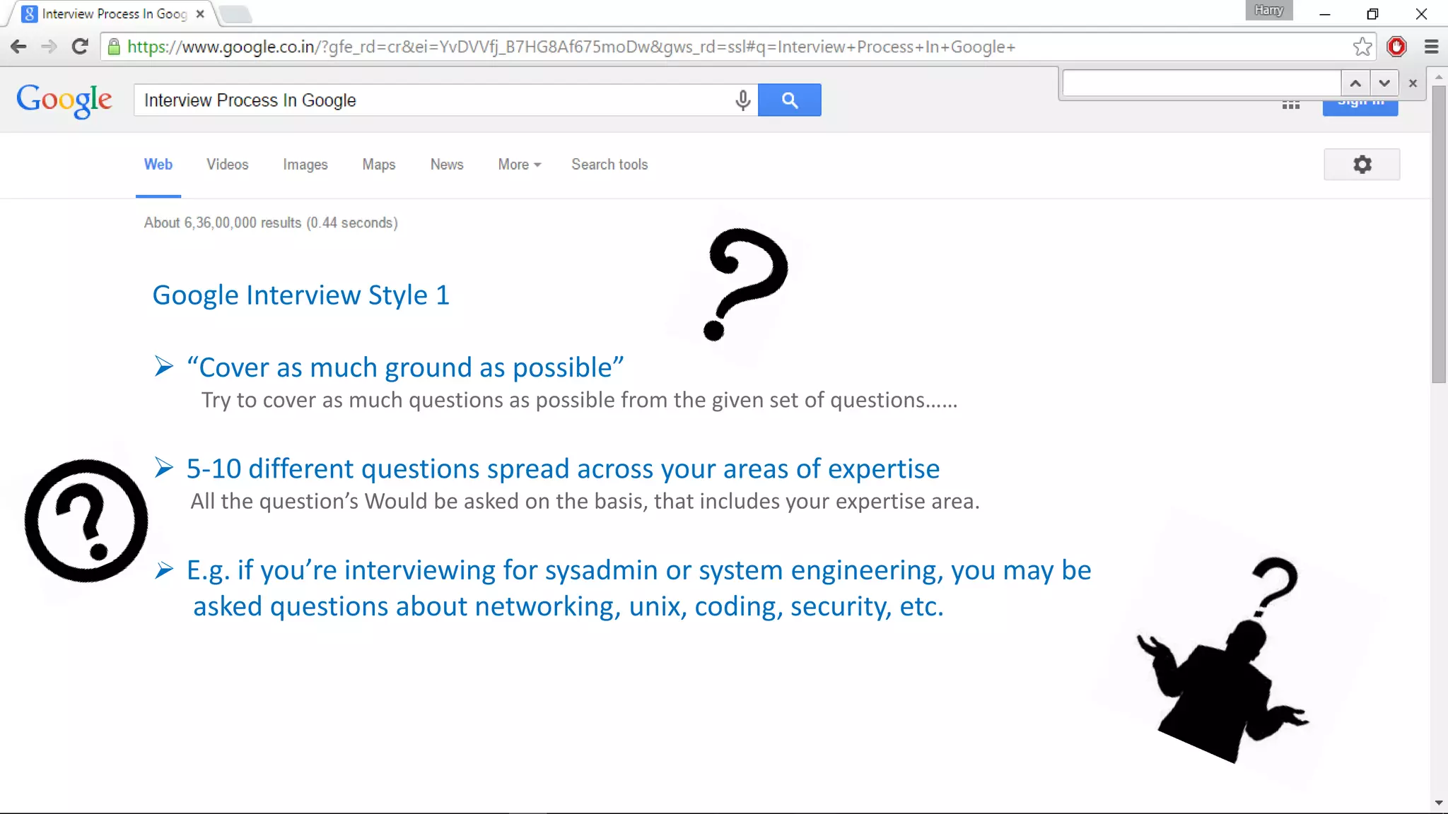This screenshot has height=814, width=1448.
Task: Open the Chrome hamburger menu
Action: coord(1432,47)
